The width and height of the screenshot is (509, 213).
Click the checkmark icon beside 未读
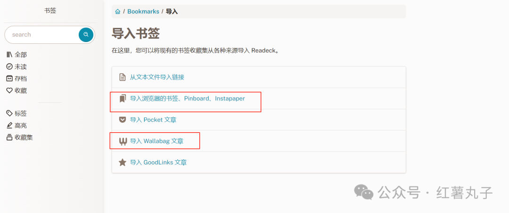click(x=9, y=66)
